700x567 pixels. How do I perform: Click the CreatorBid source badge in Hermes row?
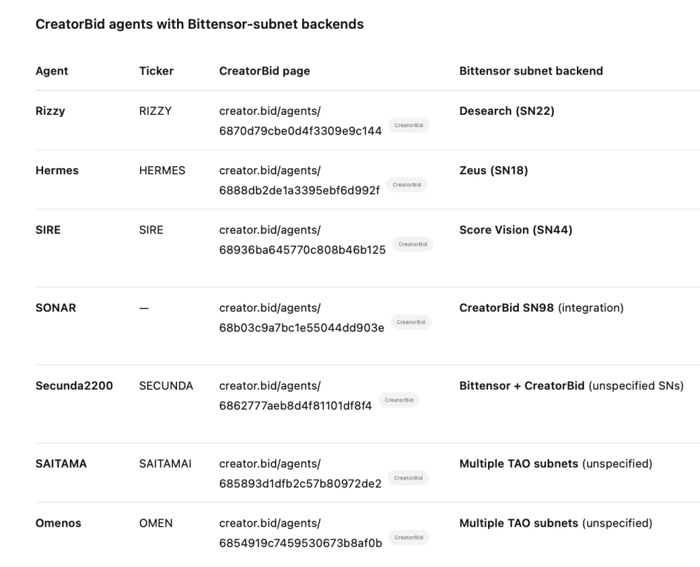click(x=406, y=184)
